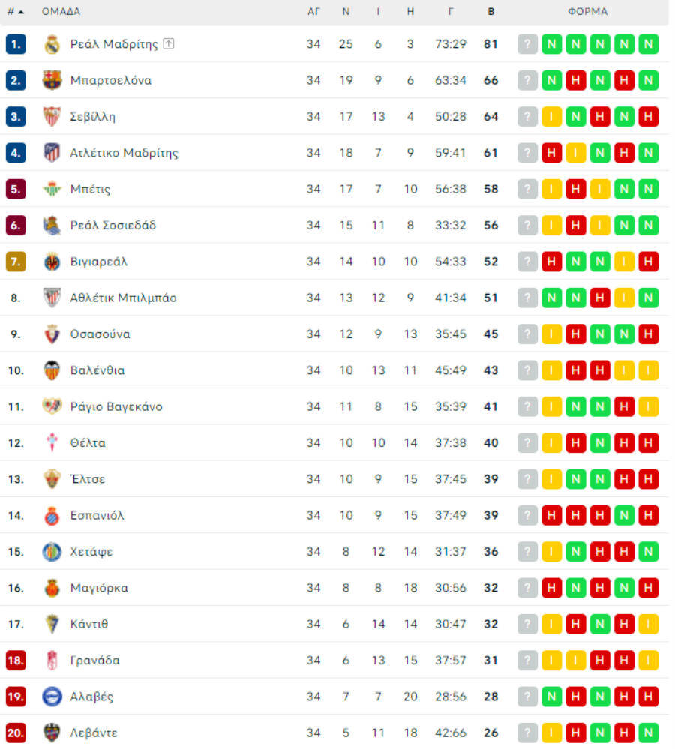The image size is (675, 749).
Task: Click the ΟΜΑΔΑ column header
Action: 61,12
